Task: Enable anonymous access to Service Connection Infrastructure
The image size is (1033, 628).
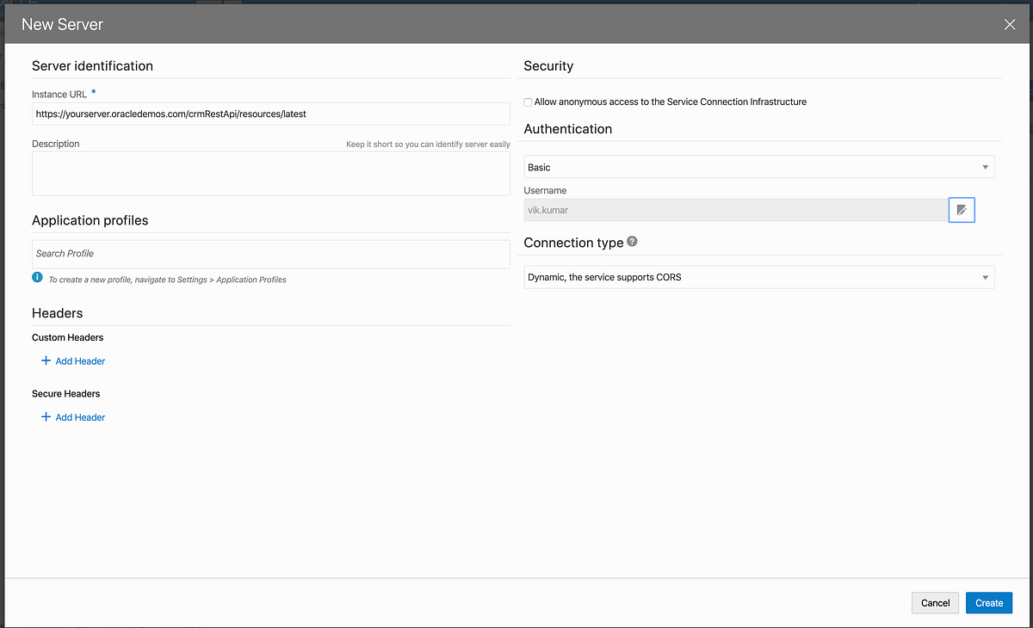Action: click(x=528, y=102)
